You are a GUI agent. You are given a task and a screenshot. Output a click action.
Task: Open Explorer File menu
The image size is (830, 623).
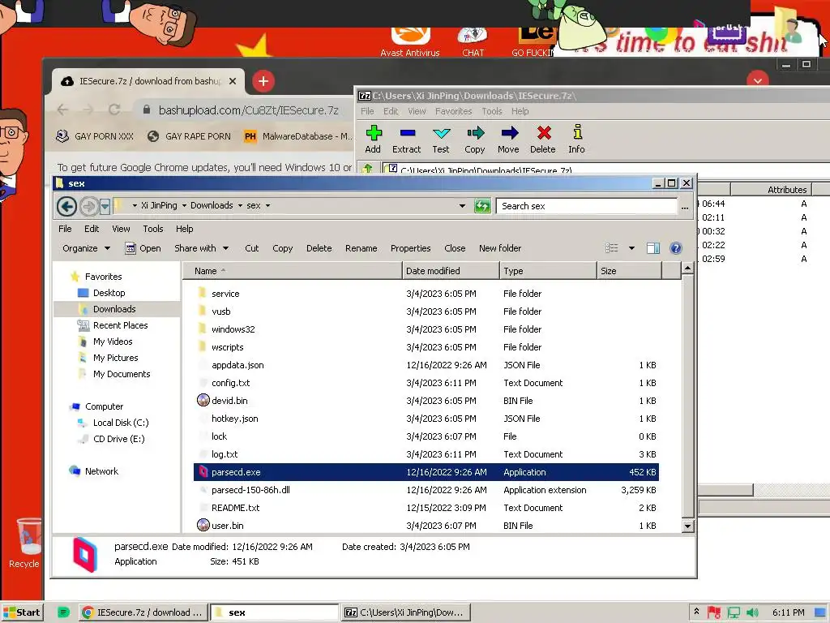[65, 229]
